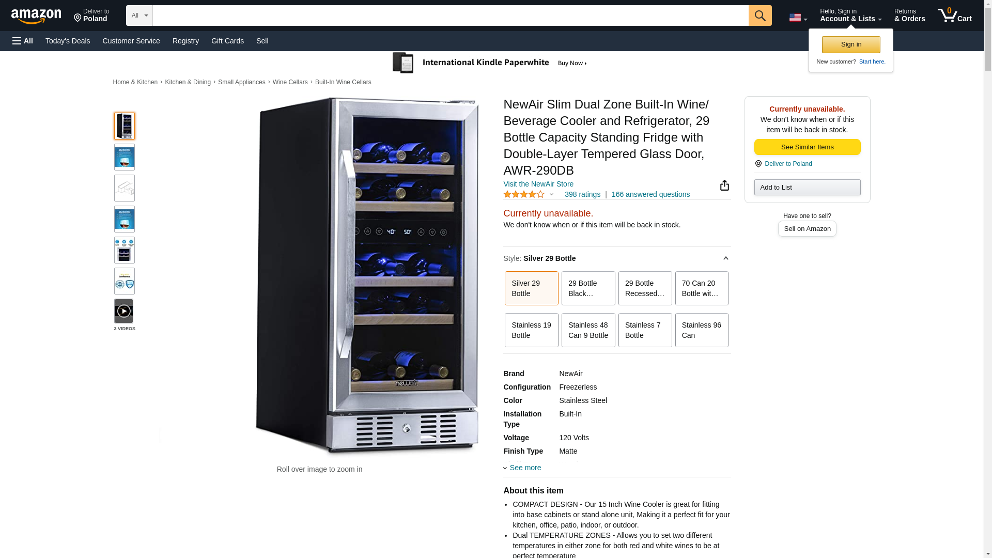
Task: Click the share icon near ratings
Action: (724, 185)
